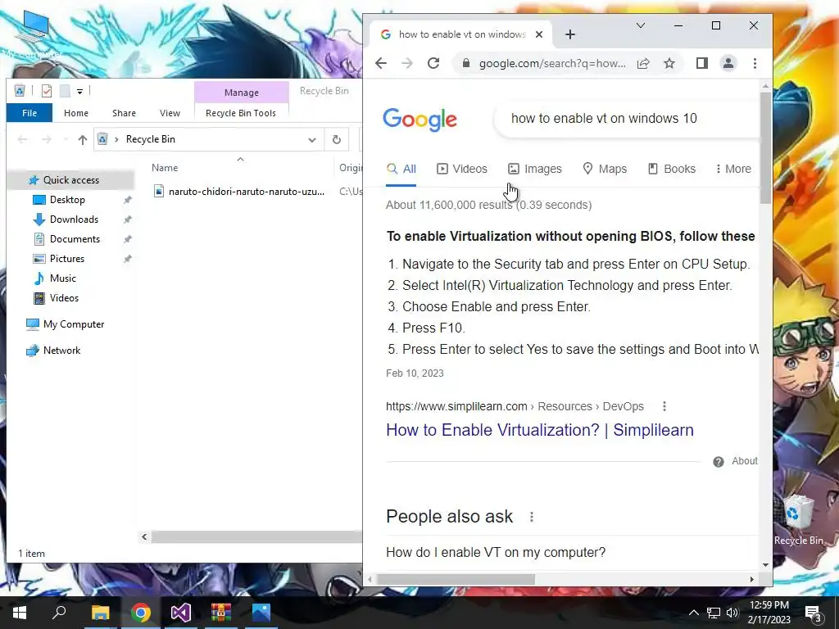Click Explorer horizontal scrollbar left arrow
The width and height of the screenshot is (839, 629).
click(x=144, y=536)
